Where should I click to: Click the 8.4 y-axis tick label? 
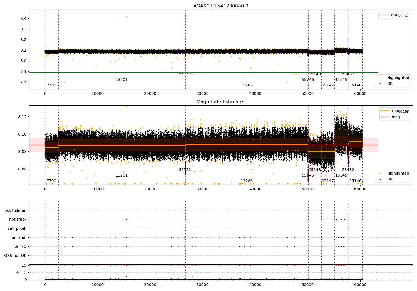[x=23, y=19]
